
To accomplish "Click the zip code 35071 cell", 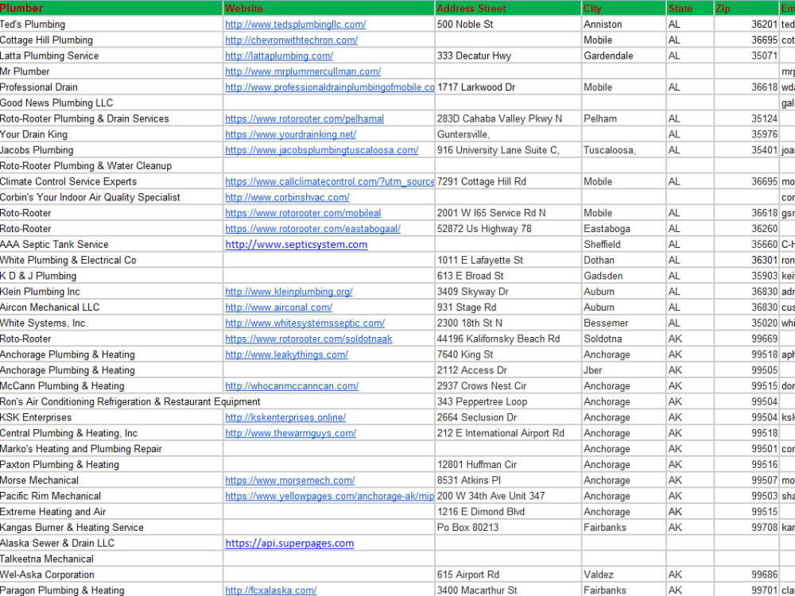I will click(747, 56).
